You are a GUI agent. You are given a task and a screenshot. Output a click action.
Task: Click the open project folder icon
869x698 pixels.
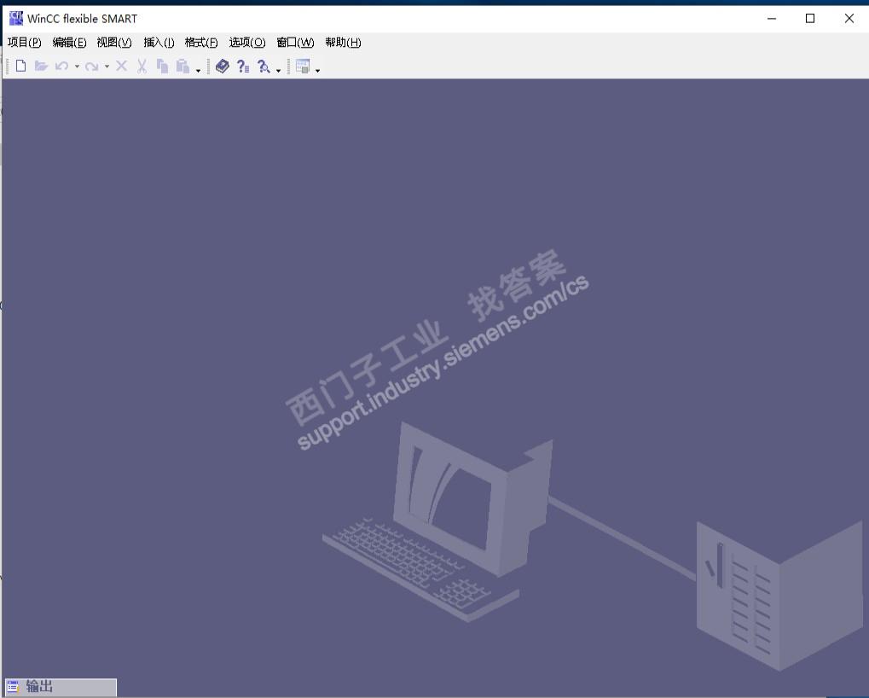(x=41, y=66)
